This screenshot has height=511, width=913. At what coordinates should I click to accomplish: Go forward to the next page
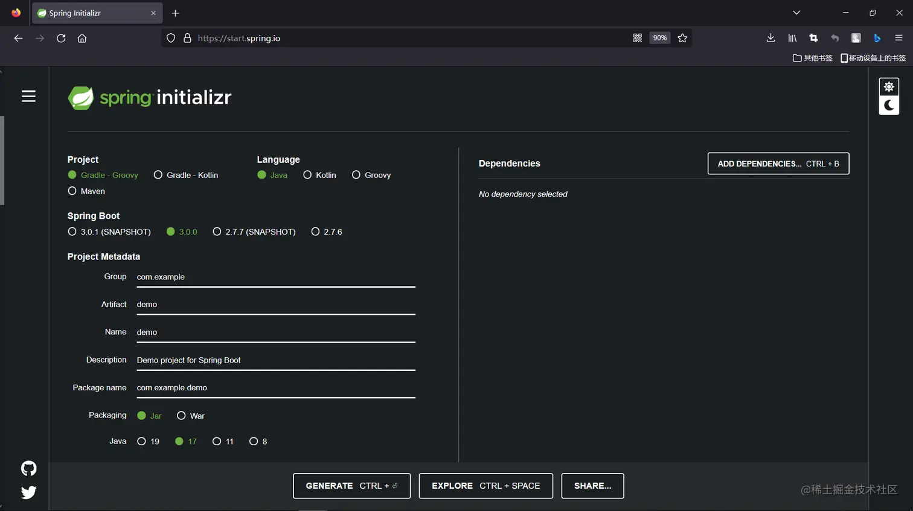pyautogui.click(x=40, y=38)
